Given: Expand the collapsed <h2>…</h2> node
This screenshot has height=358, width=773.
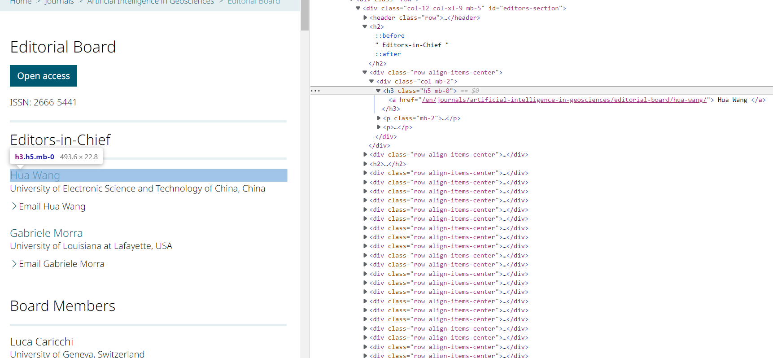Looking at the screenshot, I should point(365,164).
